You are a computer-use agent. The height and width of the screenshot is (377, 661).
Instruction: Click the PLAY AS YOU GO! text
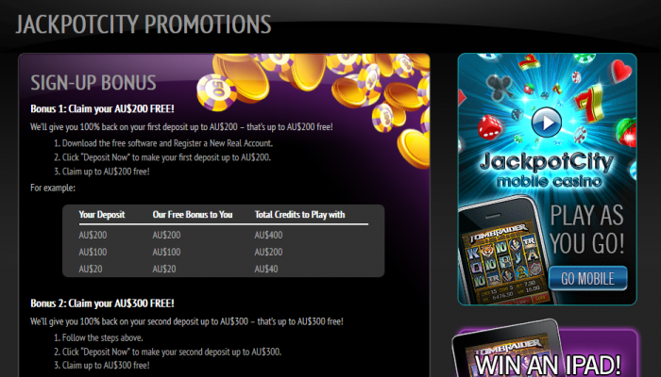(x=586, y=229)
